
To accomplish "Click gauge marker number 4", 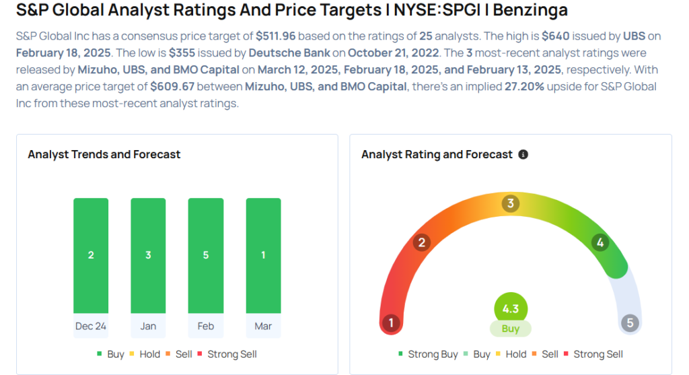I will pyautogui.click(x=600, y=242).
